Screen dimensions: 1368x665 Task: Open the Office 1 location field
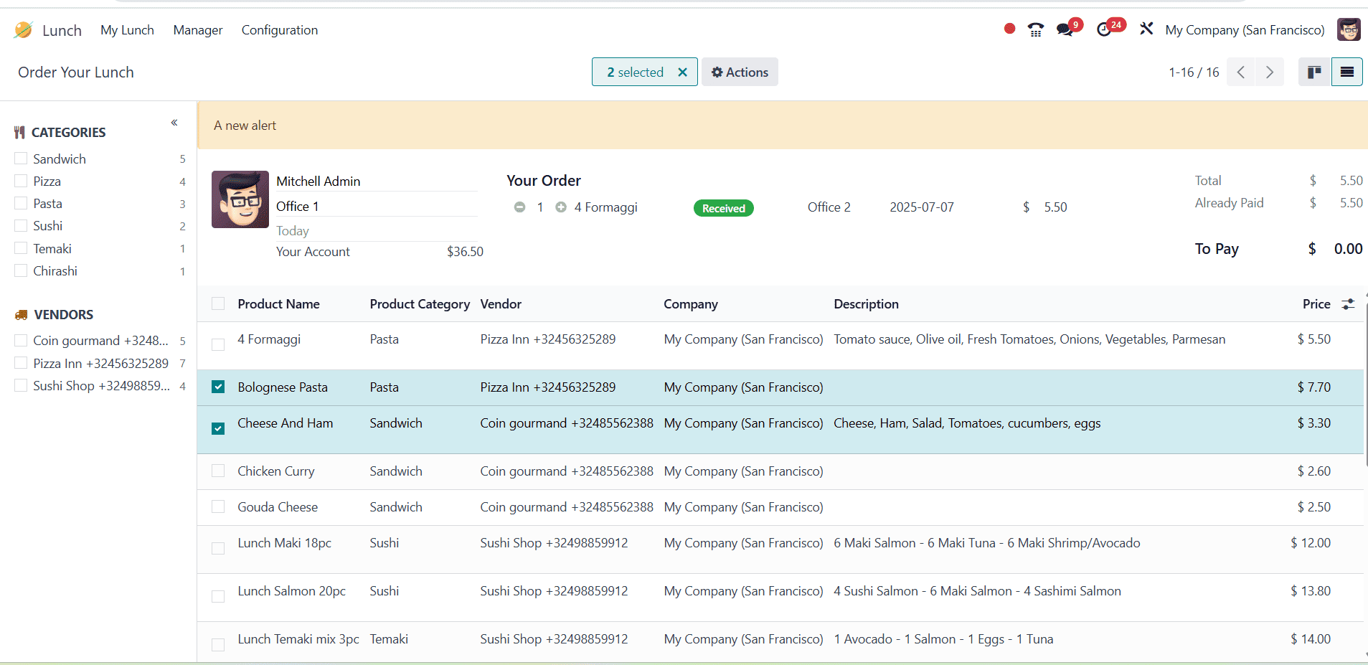(377, 207)
